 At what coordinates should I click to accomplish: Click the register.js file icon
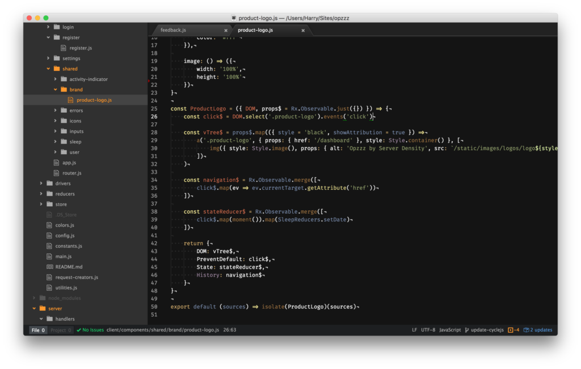point(65,48)
